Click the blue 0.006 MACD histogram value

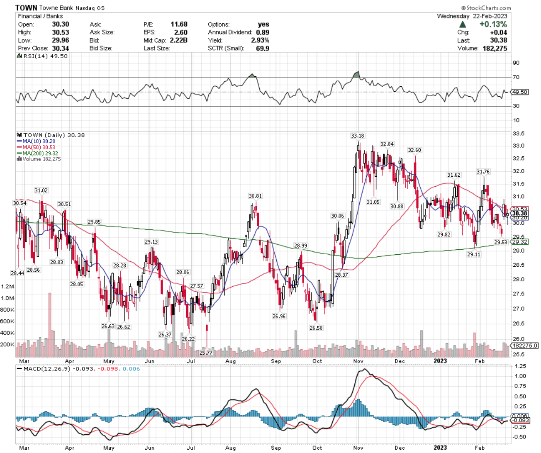click(132, 369)
